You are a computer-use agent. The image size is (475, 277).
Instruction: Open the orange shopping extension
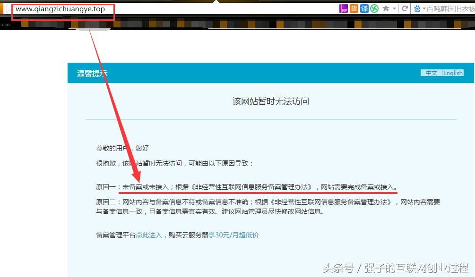pos(353,8)
